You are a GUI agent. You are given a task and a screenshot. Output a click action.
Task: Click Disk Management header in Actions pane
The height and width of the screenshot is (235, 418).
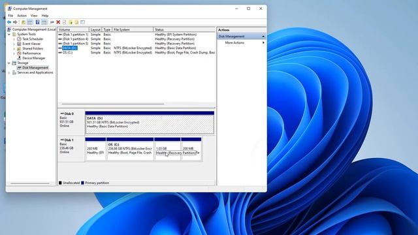click(x=241, y=37)
